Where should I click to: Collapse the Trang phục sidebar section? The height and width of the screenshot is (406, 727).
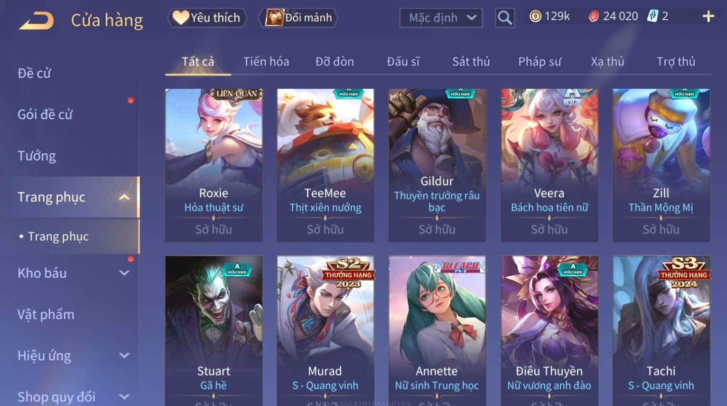coord(124,197)
